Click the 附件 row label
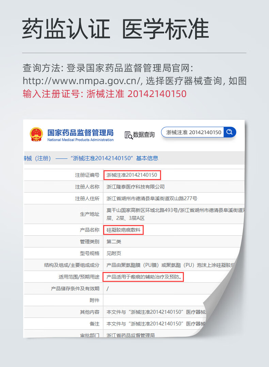Screen dimensions: 269x367 tap(95, 300)
